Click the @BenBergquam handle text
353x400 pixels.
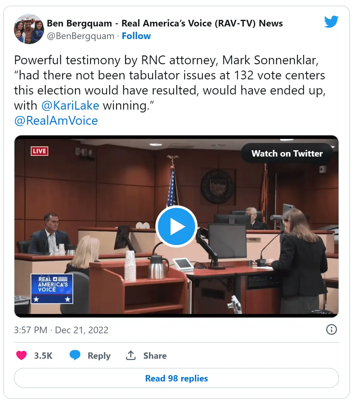[80, 36]
